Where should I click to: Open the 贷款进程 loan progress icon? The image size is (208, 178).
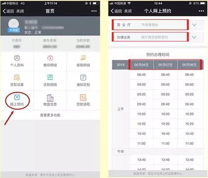pyautogui.click(x=83, y=98)
